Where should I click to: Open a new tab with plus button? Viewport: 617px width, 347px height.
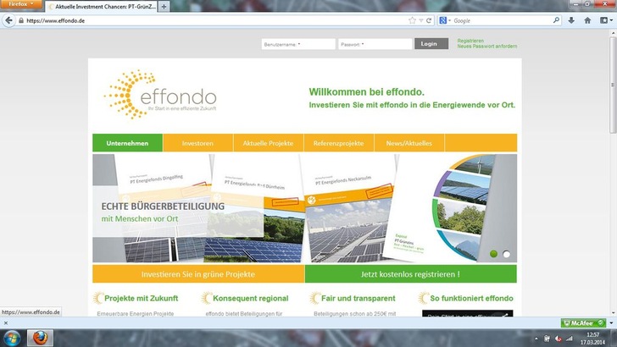click(x=164, y=6)
